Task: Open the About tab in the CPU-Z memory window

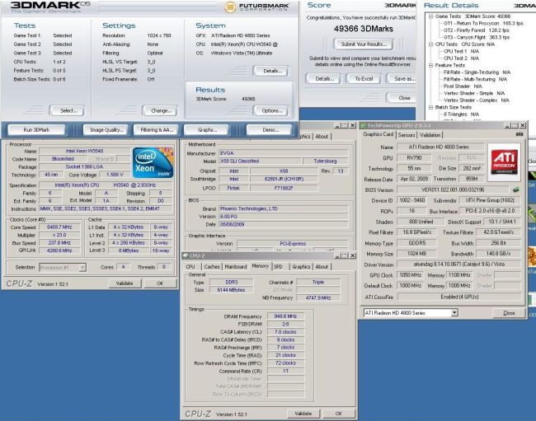Action: (x=322, y=267)
